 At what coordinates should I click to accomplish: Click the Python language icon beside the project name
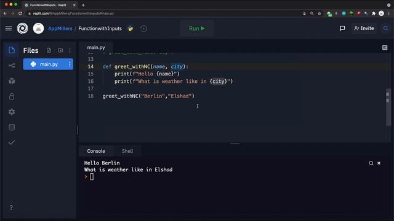130,29
